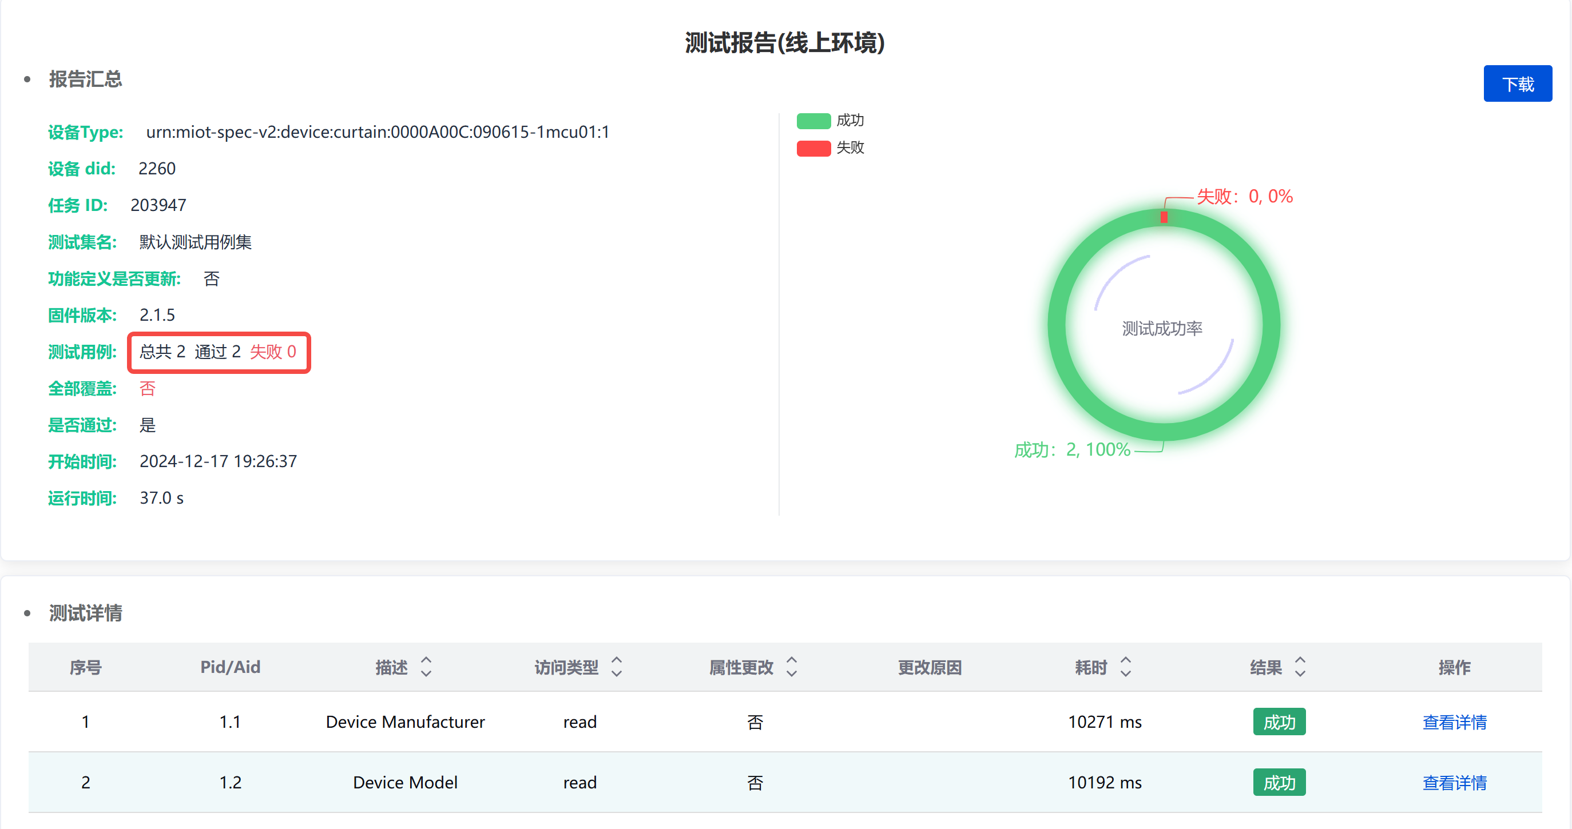This screenshot has height=829, width=1572.
Task: Click the 报告汇总 section heading
Action: (x=85, y=79)
